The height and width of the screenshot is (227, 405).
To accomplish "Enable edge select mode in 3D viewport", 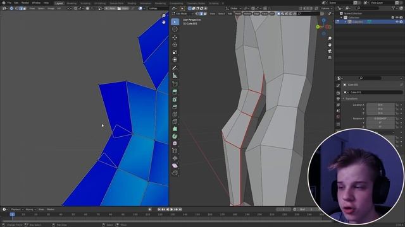I will (201, 14).
